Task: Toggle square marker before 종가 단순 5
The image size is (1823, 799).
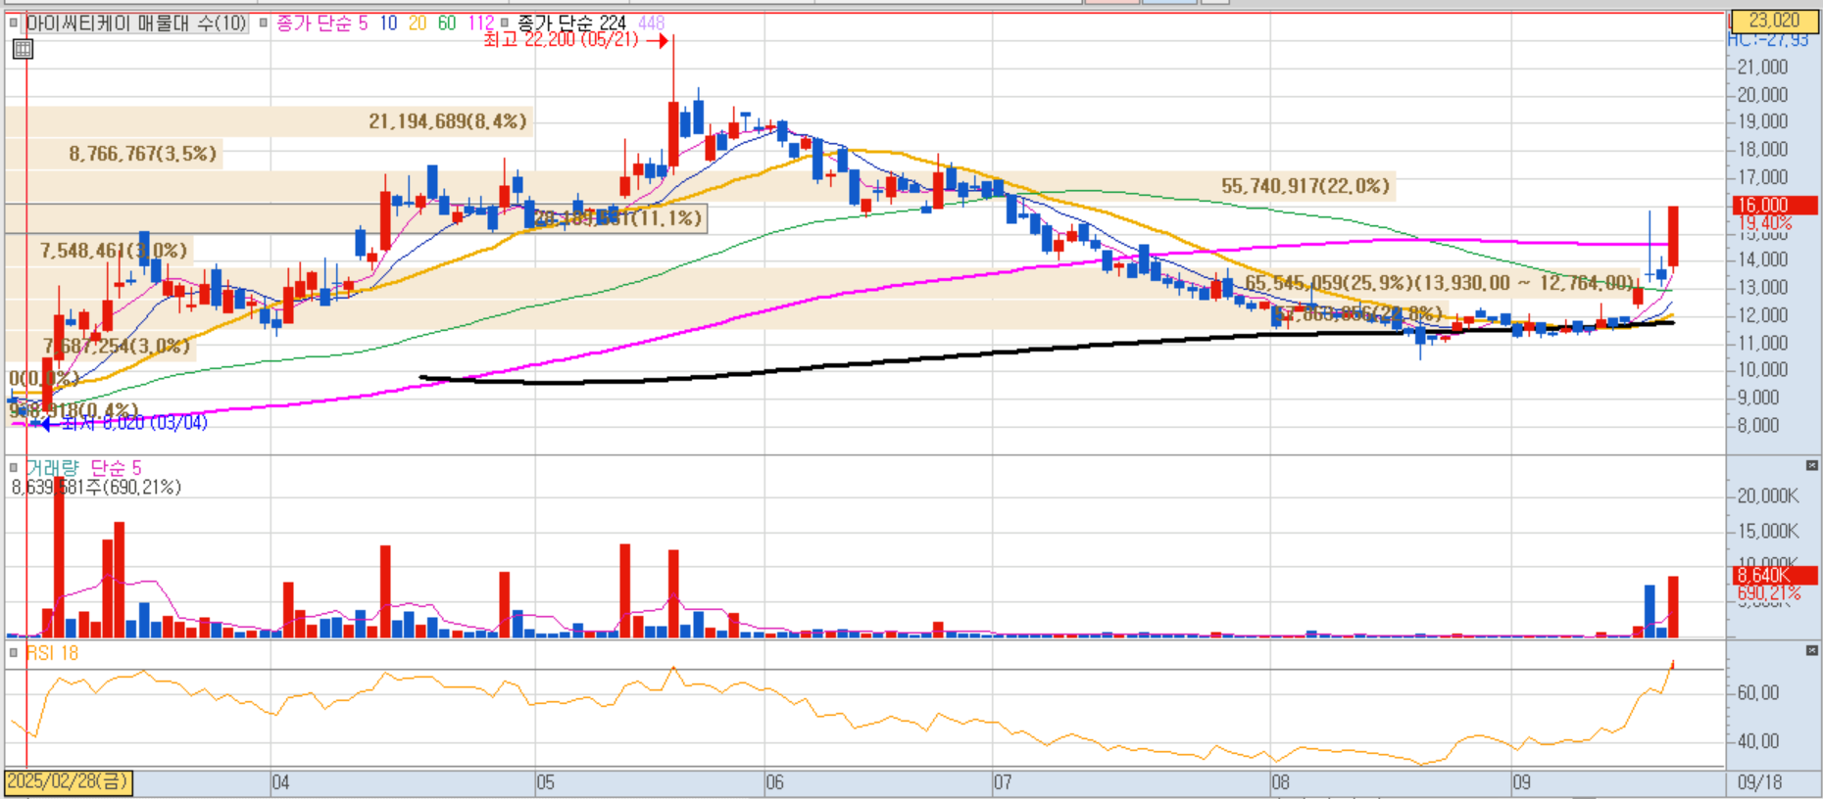Action: [263, 23]
